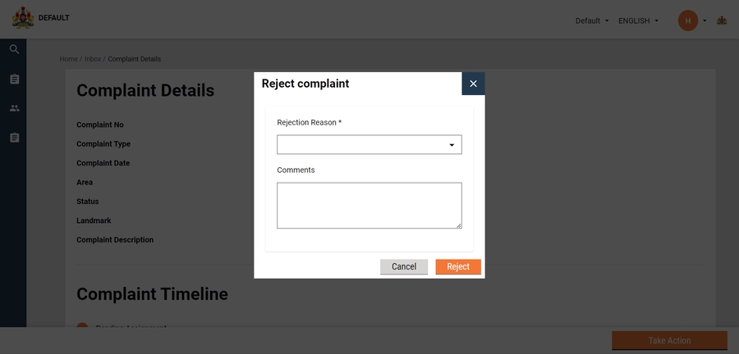Open the search icon in the sidebar
This screenshot has width=739, height=354.
point(14,50)
